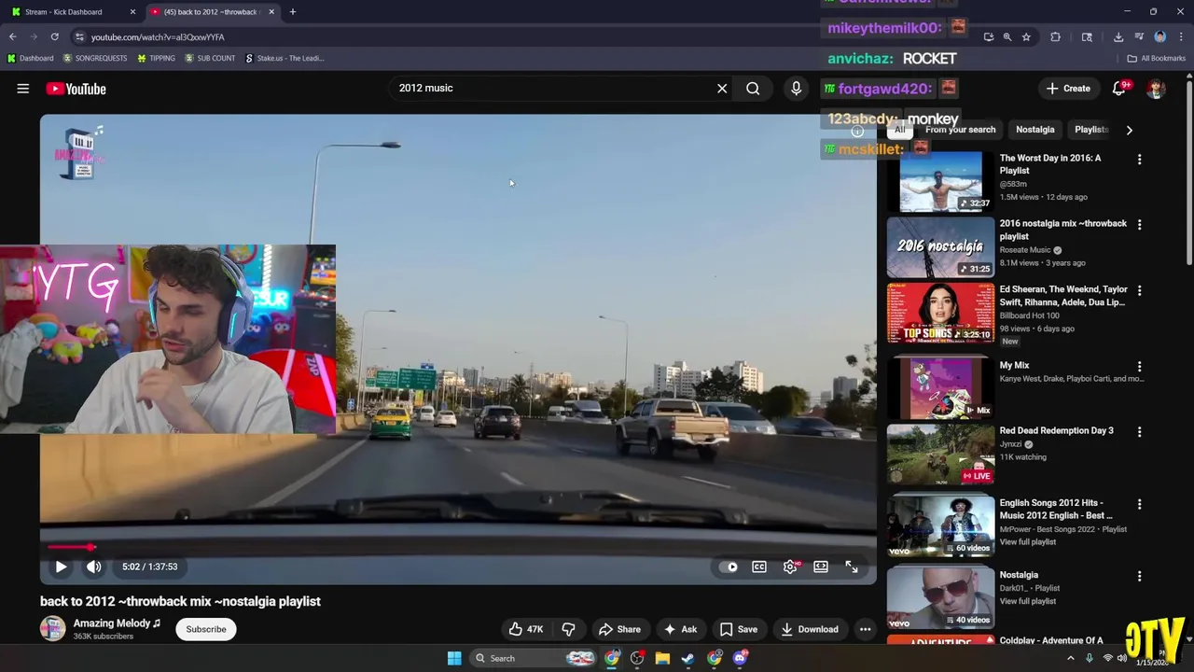Screen dimensions: 1194x672
Task: Open the browser extensions puzzle icon
Action: pyautogui.click(x=1056, y=37)
